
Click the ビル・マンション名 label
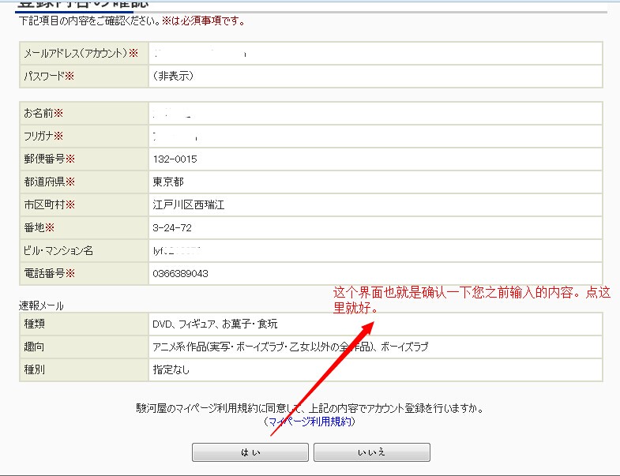tap(58, 251)
